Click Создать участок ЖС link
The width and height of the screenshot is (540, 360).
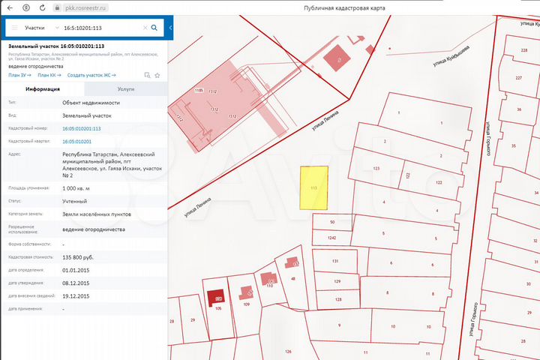click(91, 75)
